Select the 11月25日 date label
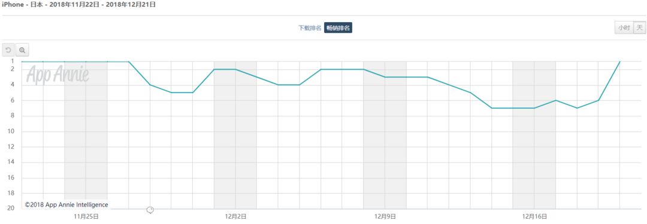Screen dimensions: 647x224 coord(86,216)
